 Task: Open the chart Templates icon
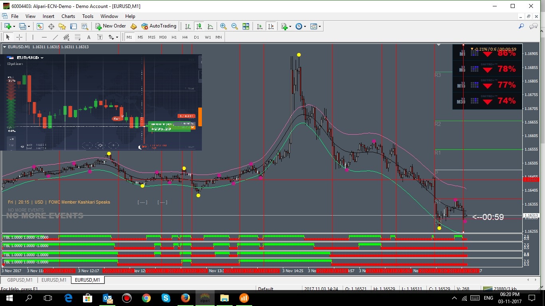point(314,26)
